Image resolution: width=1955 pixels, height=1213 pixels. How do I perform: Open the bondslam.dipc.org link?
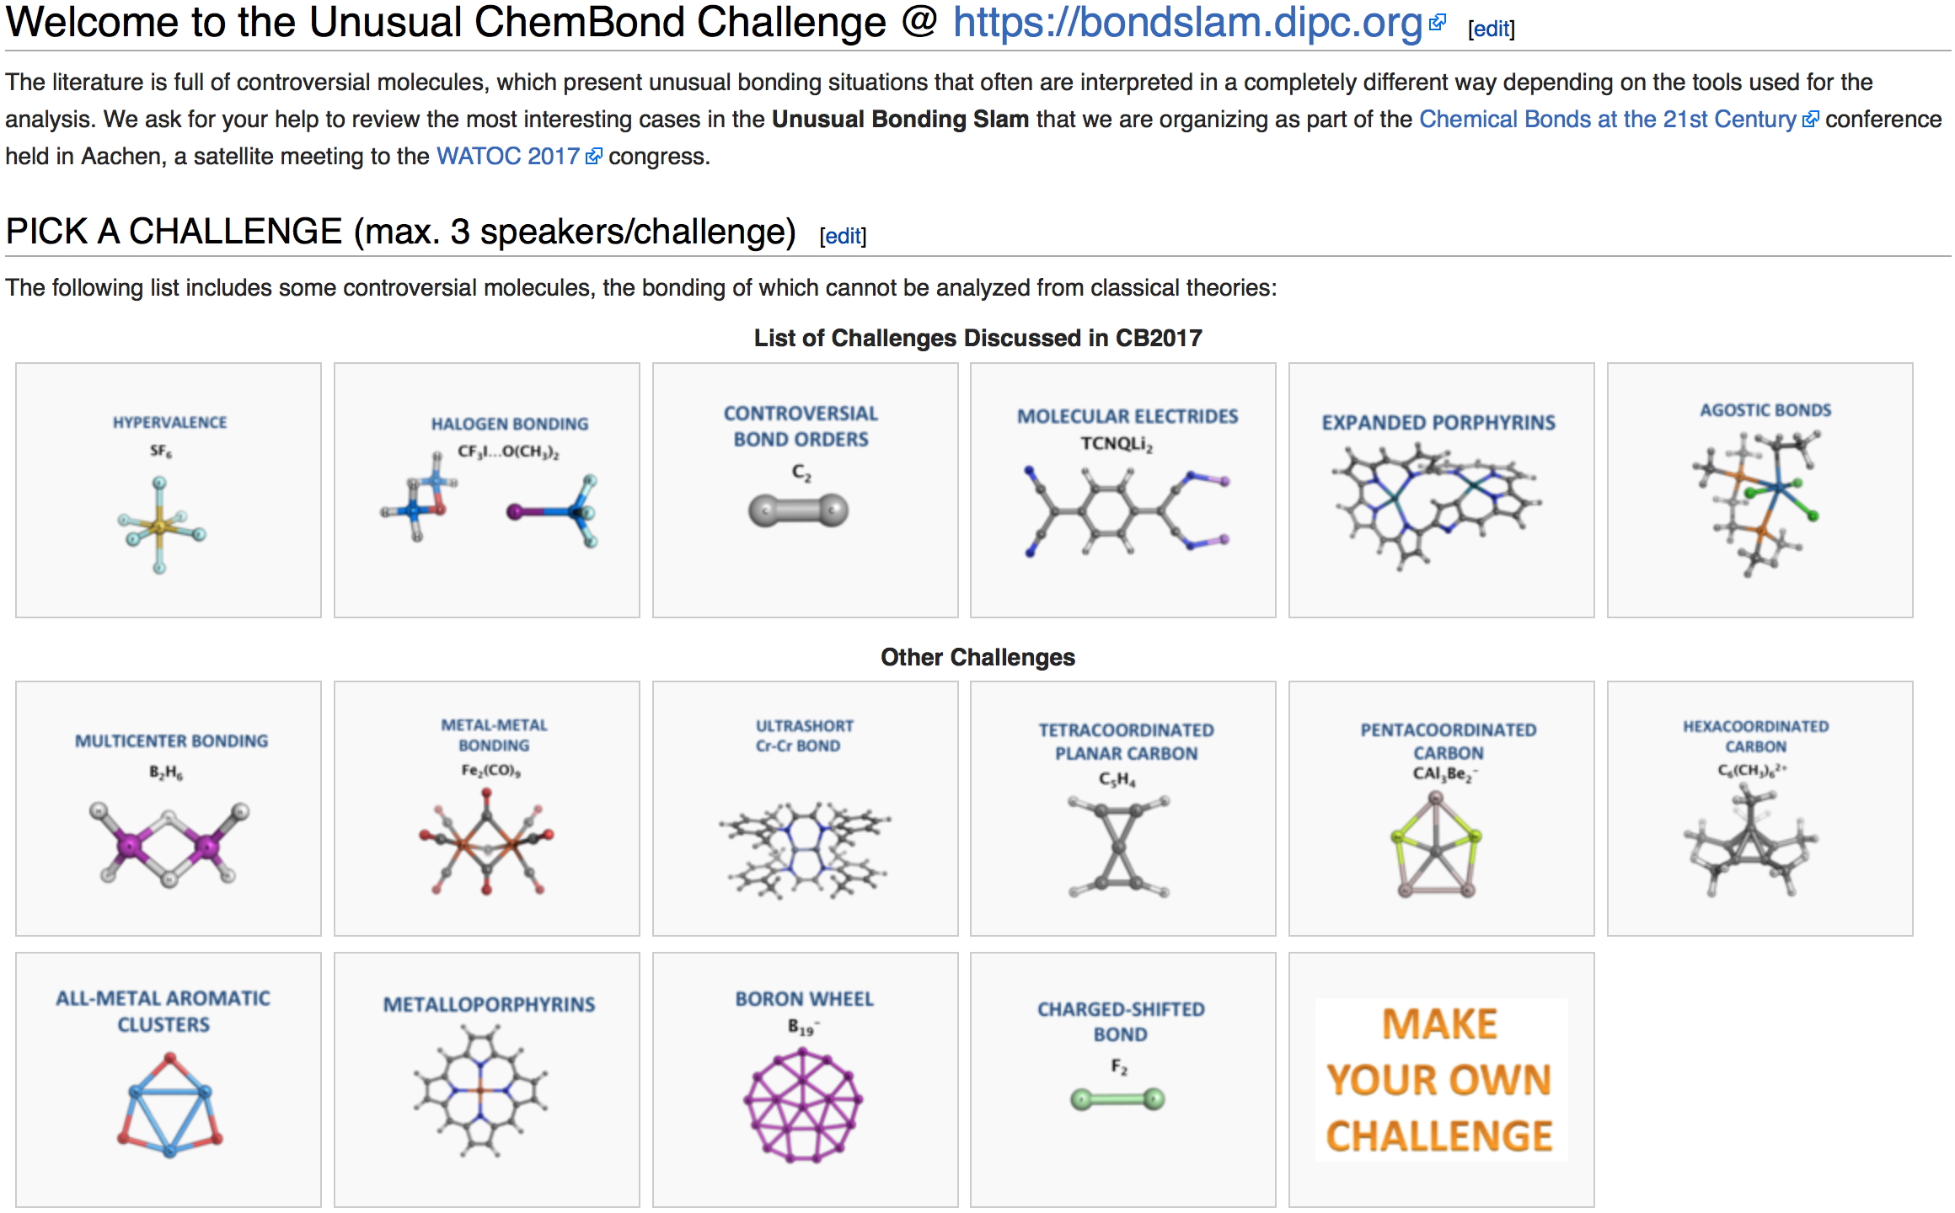pyautogui.click(x=1186, y=23)
